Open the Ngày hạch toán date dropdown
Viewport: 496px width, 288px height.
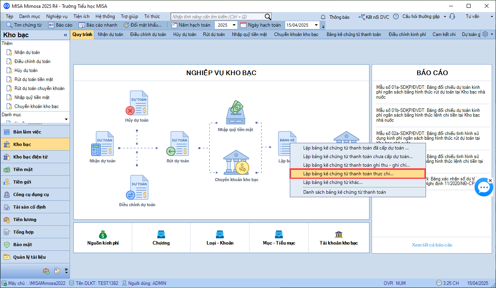[x=316, y=25]
